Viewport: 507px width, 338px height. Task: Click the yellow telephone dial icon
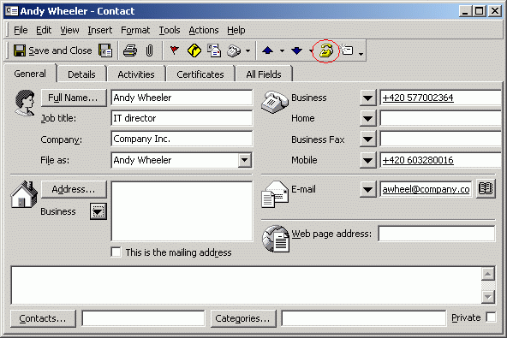[x=326, y=50]
